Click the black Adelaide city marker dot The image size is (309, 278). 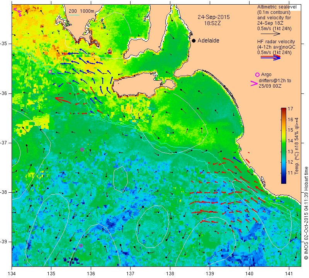194,41
